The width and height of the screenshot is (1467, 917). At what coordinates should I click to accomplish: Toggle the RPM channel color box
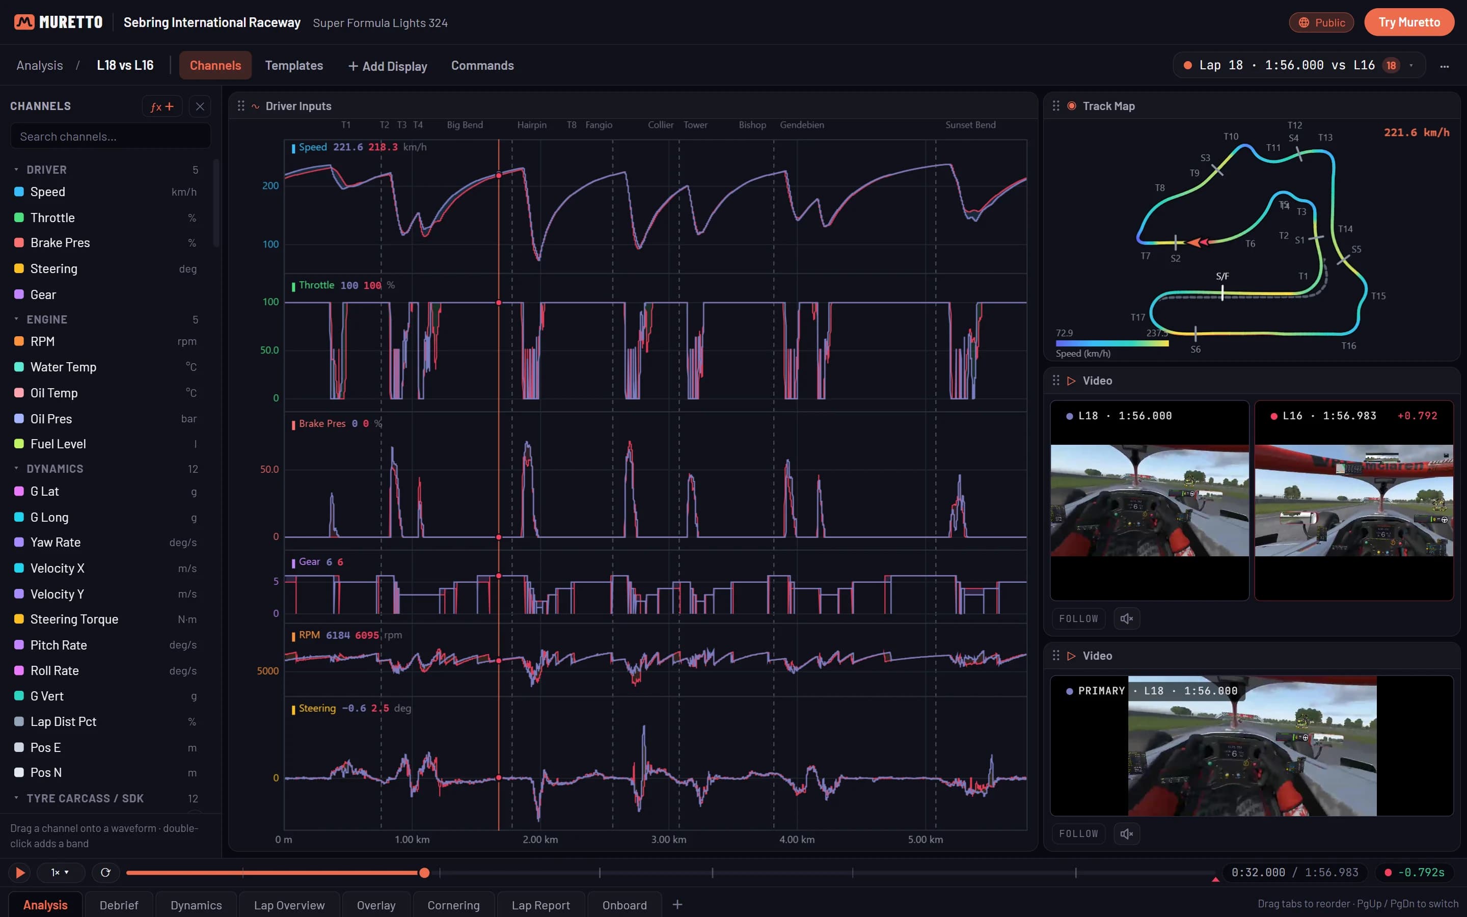[x=19, y=341]
